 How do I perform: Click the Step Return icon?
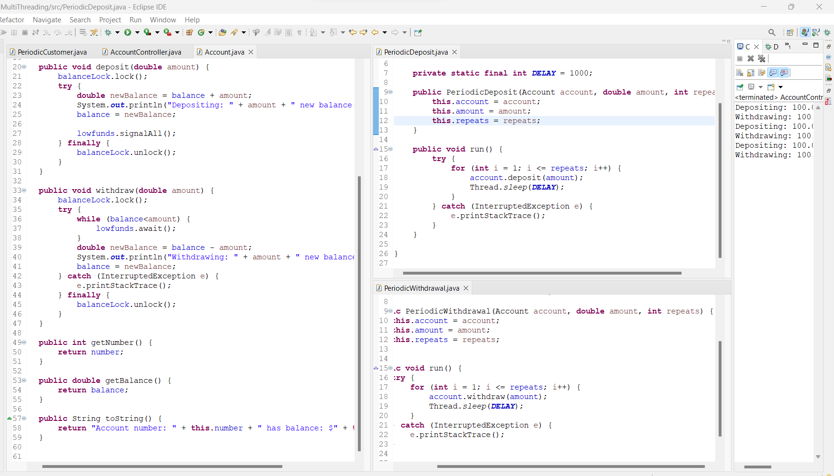click(x=69, y=32)
